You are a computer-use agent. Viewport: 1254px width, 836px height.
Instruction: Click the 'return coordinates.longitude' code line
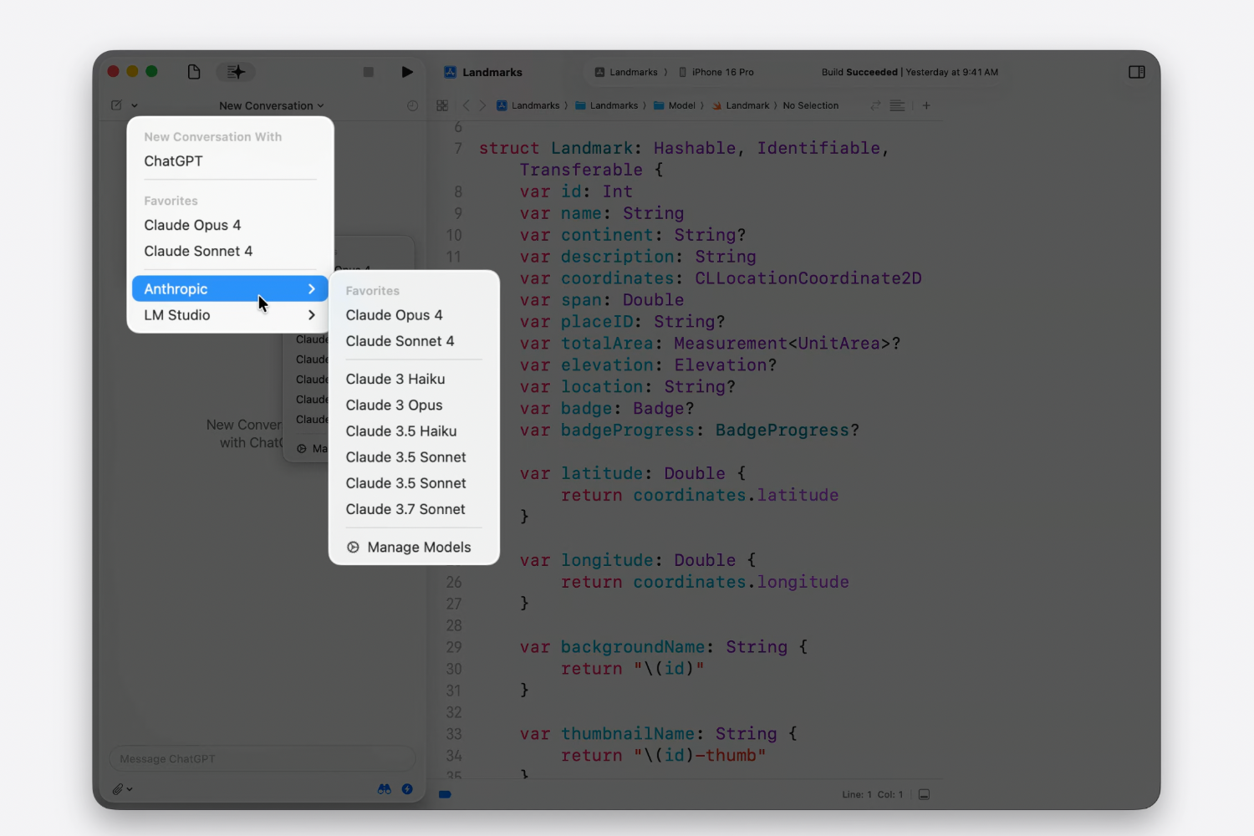click(x=705, y=583)
